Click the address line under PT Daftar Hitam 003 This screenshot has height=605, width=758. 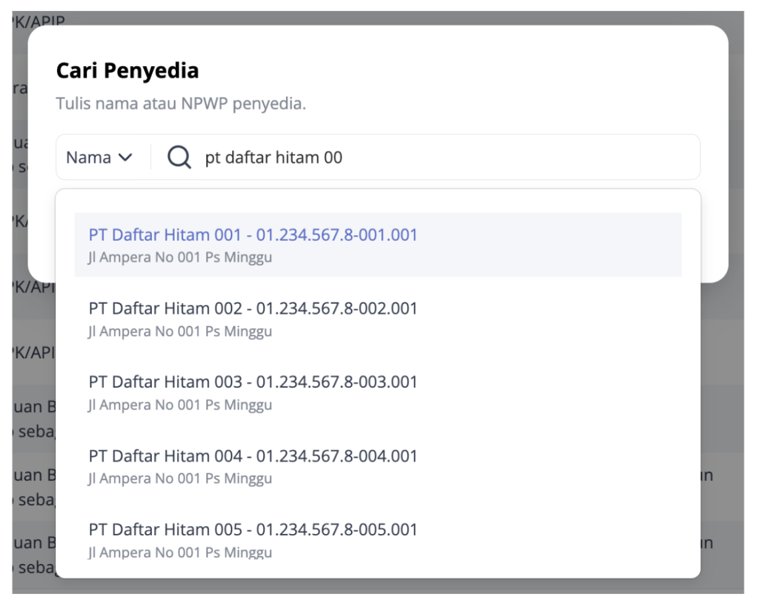180,405
